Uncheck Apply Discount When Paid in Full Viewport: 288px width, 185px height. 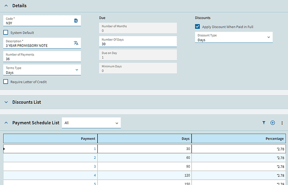click(x=197, y=27)
